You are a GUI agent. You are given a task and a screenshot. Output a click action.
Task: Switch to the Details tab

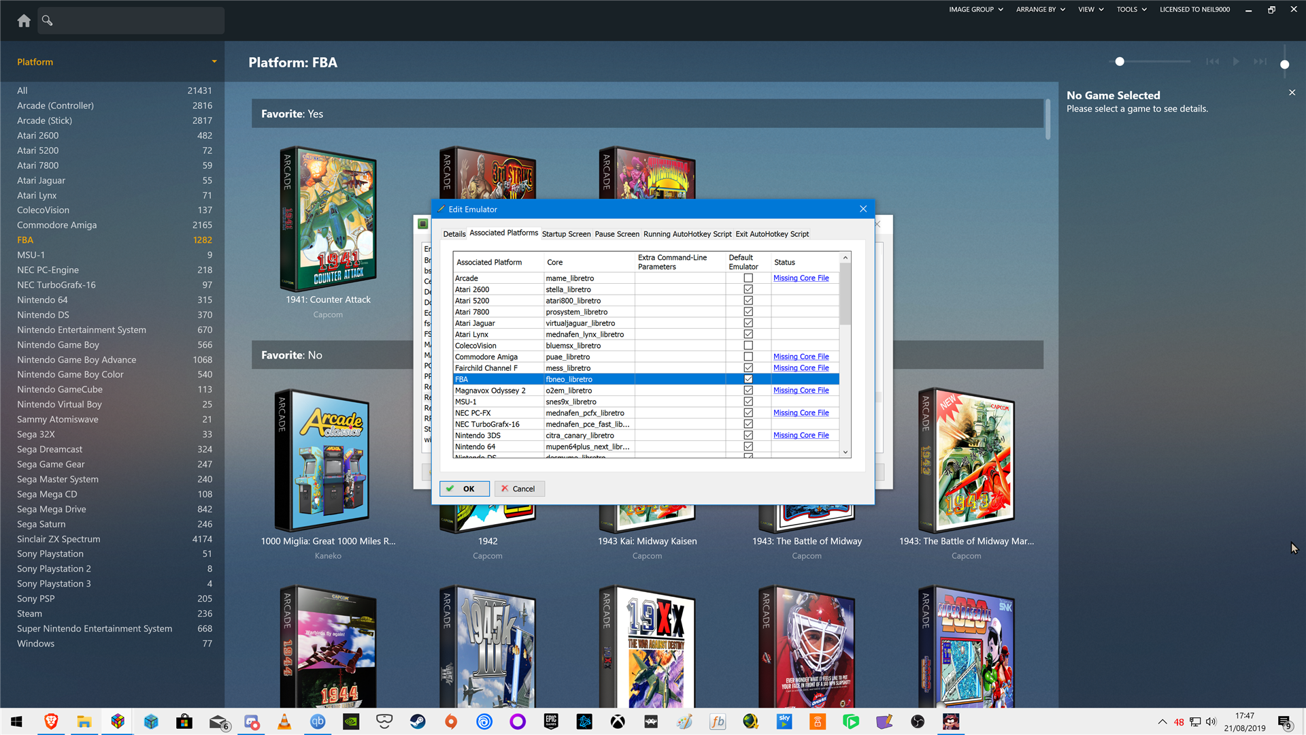click(x=454, y=234)
